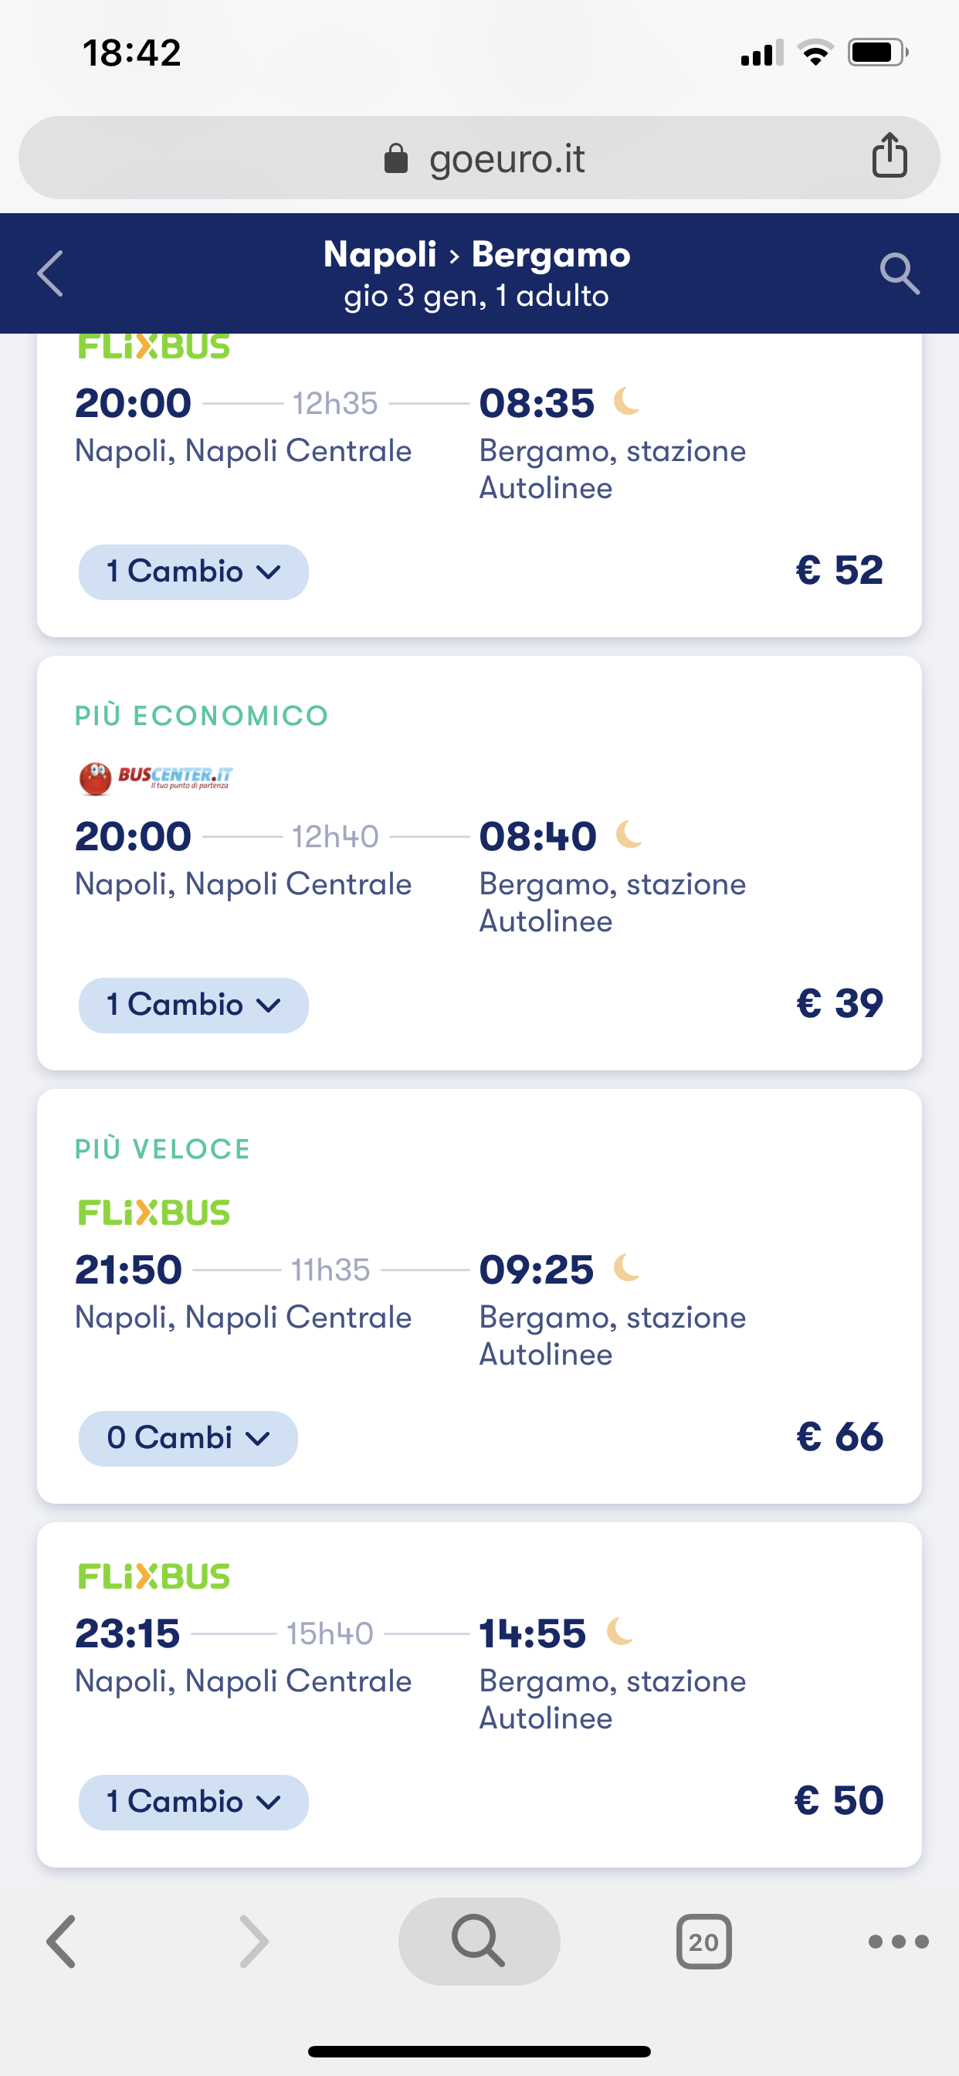The image size is (959, 2076).
Task: Tap the back arrow in Napoli-Bergamo header
Action: coord(51,274)
